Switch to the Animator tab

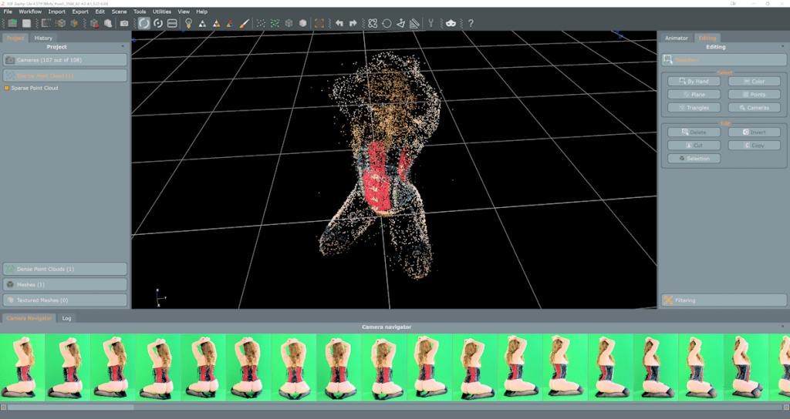[x=676, y=38]
